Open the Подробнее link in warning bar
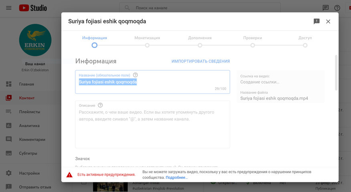Image resolution: width=351 pixels, height=192 pixels. [x=177, y=178]
